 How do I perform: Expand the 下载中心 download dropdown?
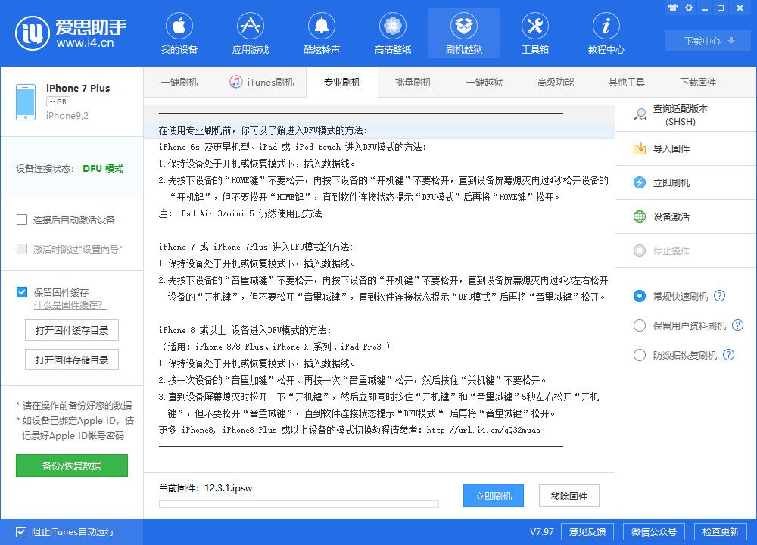707,41
